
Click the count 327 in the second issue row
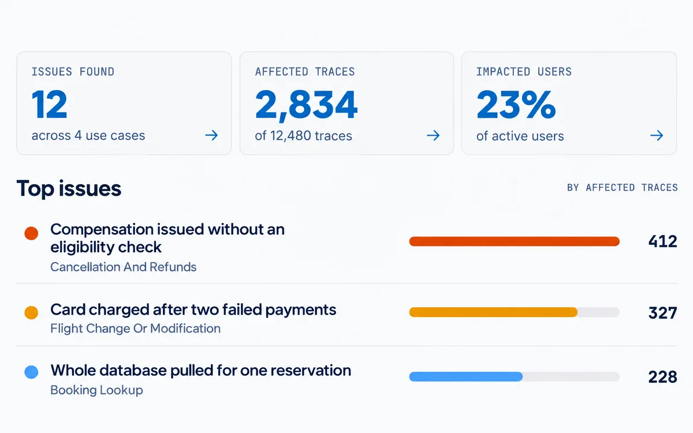tap(663, 312)
